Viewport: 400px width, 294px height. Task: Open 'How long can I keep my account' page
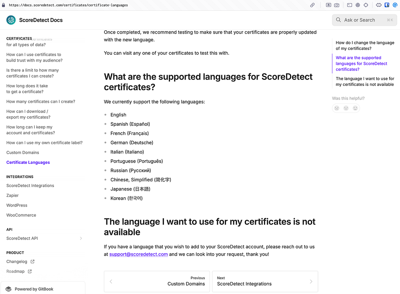[x=31, y=130]
